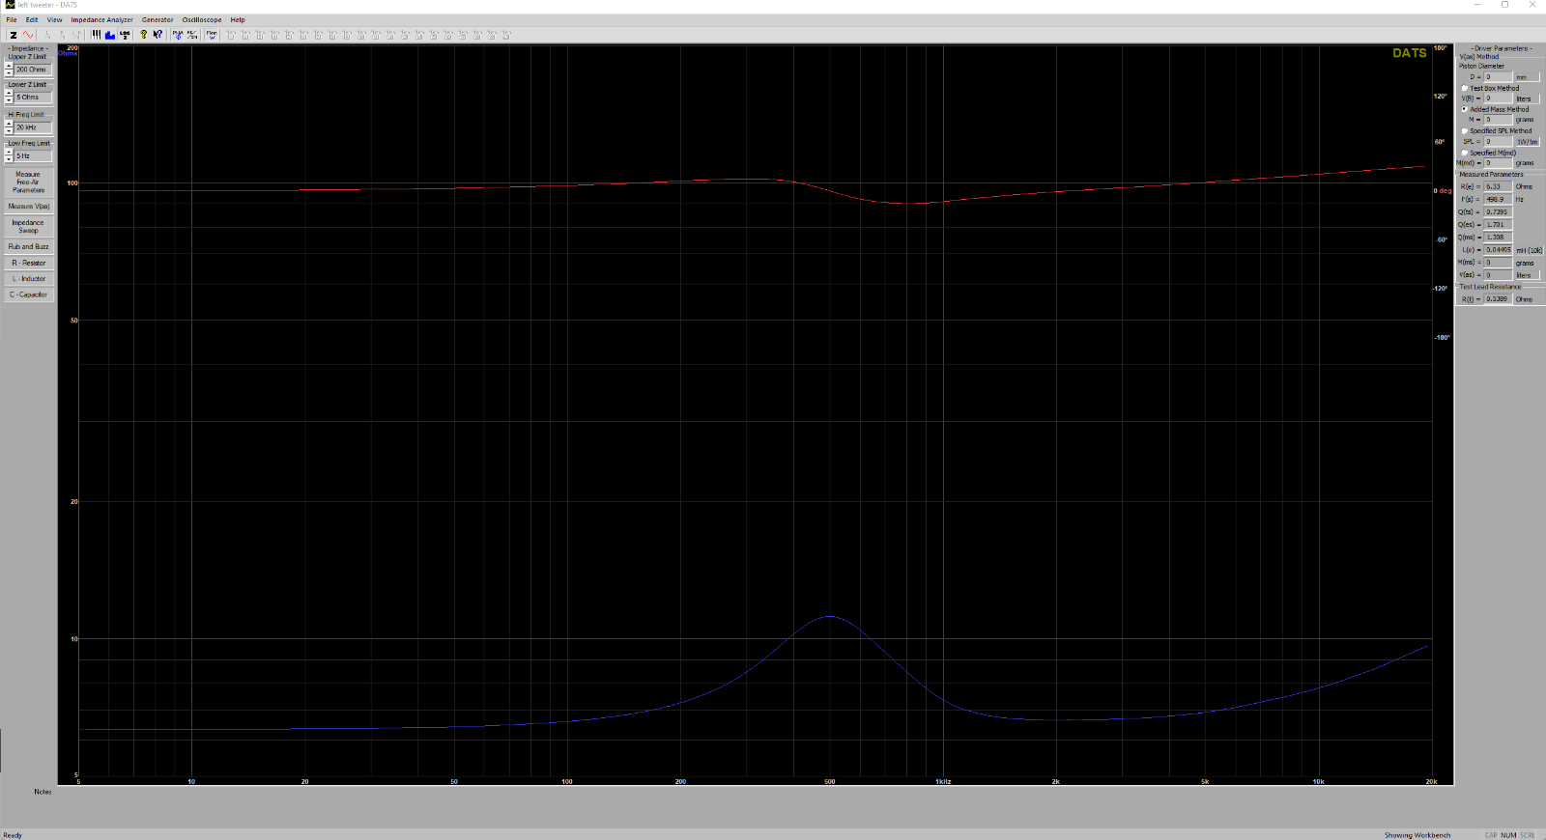
Task: Click the RE/IM toolbar icon
Action: click(x=192, y=35)
